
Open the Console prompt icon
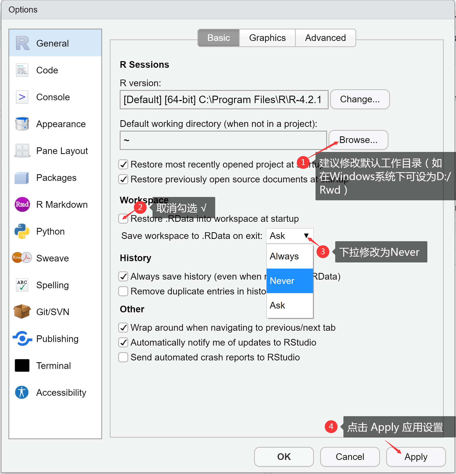click(x=22, y=97)
